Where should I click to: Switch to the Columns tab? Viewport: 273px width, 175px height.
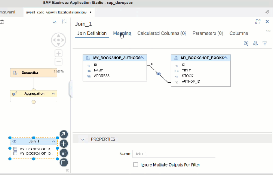[x=239, y=33]
